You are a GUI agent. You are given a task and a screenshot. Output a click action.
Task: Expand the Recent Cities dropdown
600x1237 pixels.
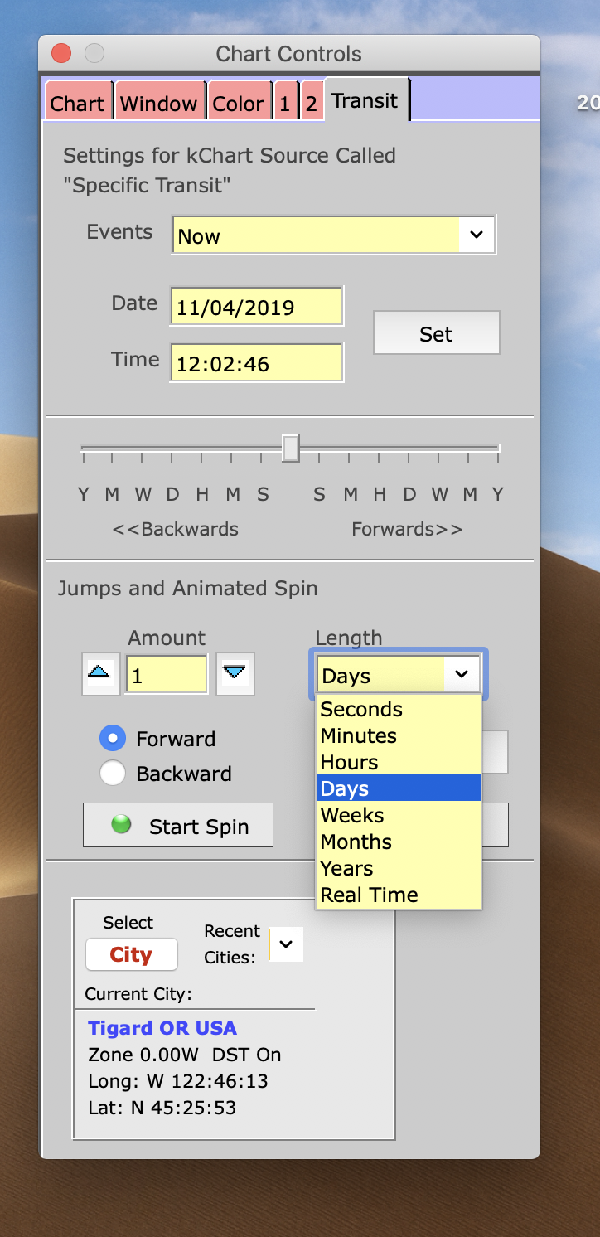pos(286,944)
